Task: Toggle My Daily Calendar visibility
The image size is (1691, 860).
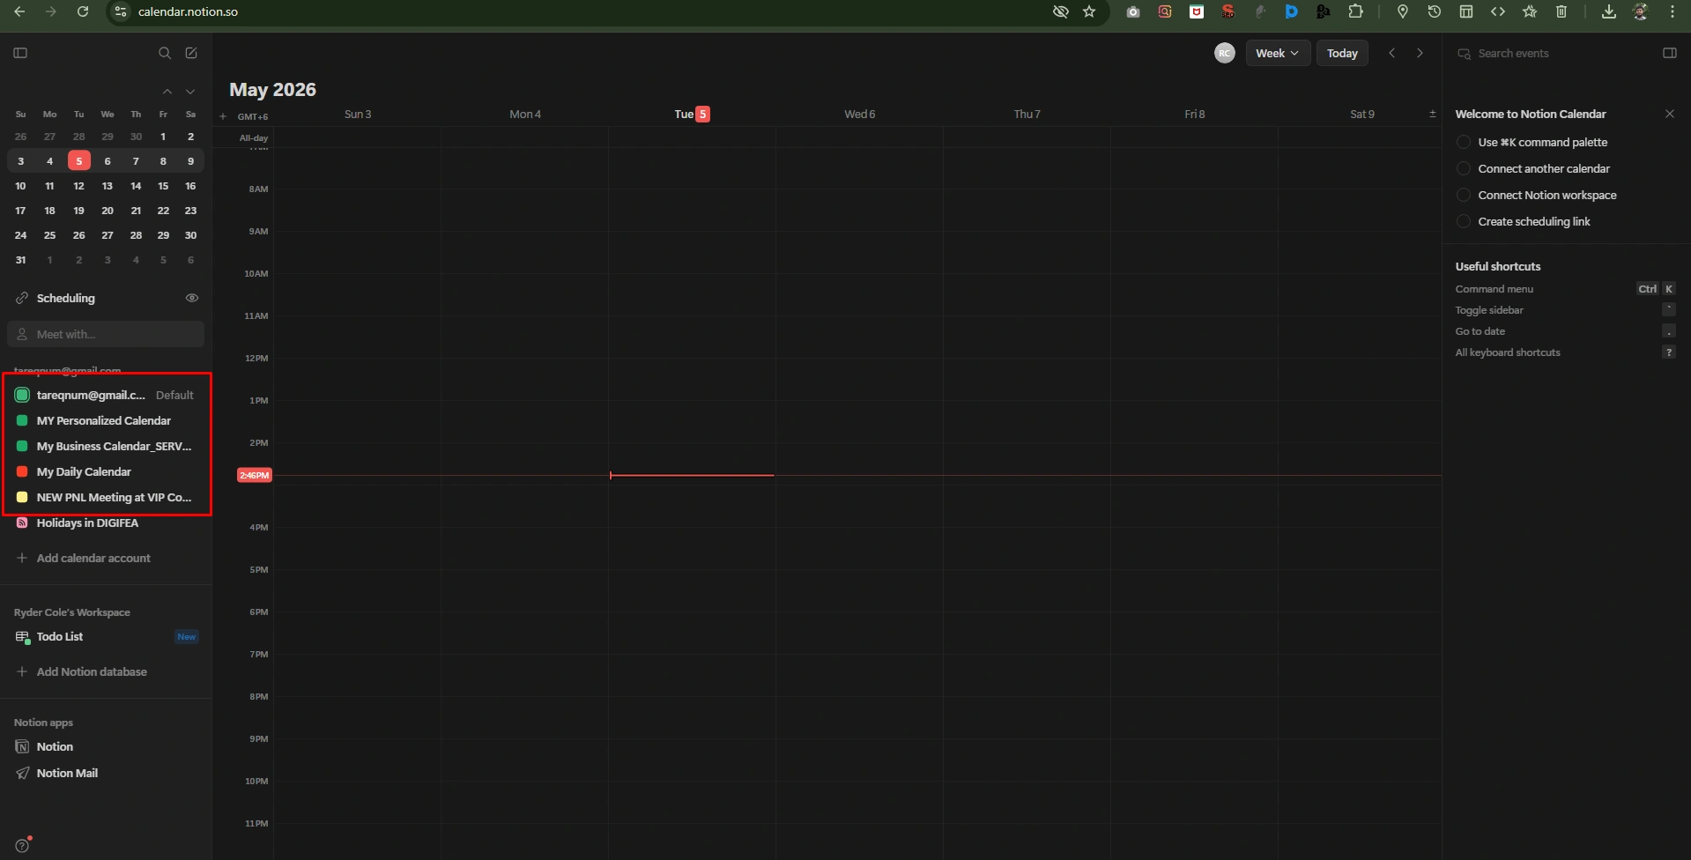Action: click(x=22, y=471)
